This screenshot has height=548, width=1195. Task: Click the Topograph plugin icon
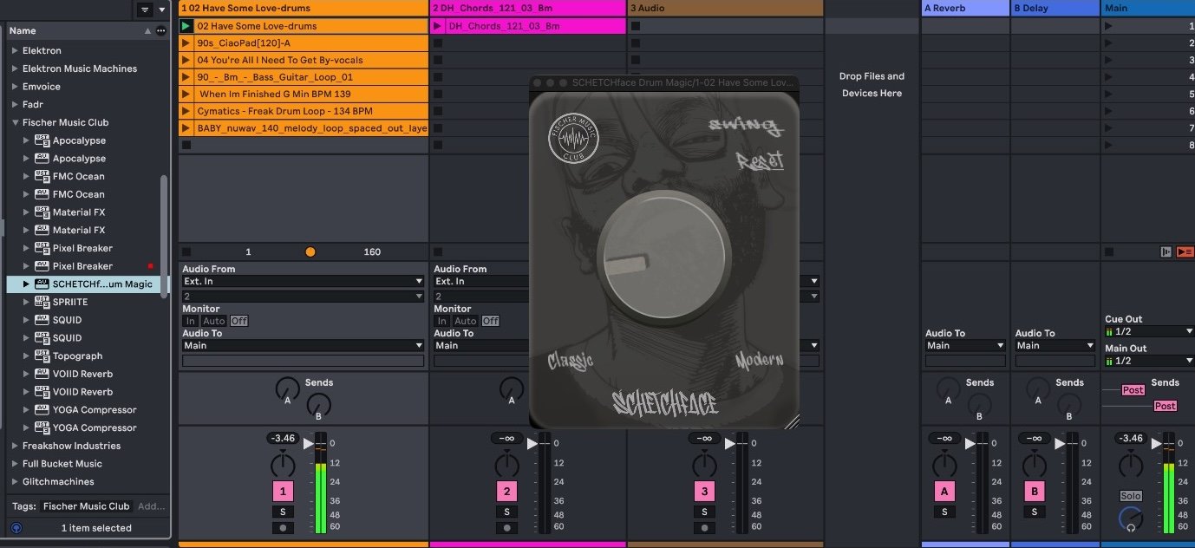(x=42, y=356)
